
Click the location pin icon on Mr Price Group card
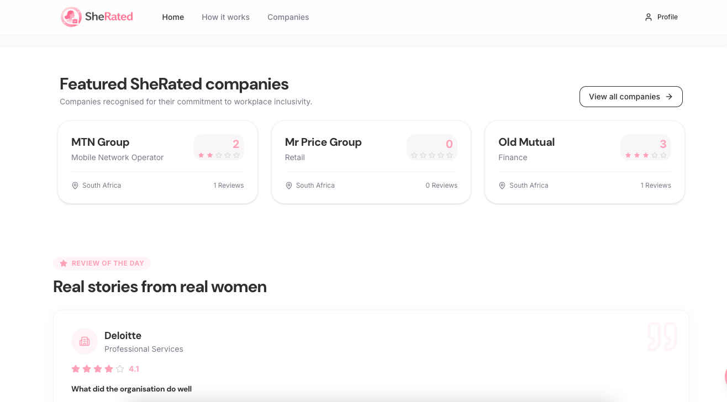pyautogui.click(x=288, y=186)
